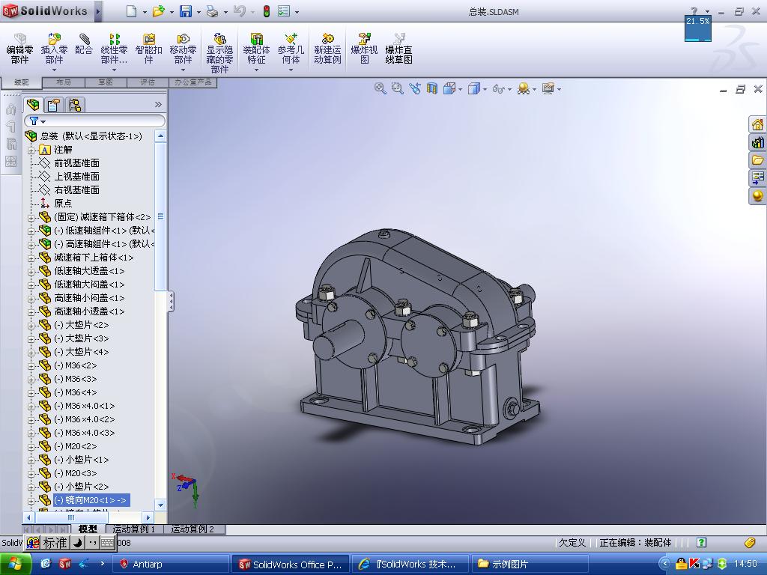Select the 高速轴小闷盖<1> tree item
The image size is (767, 575).
(x=90, y=298)
